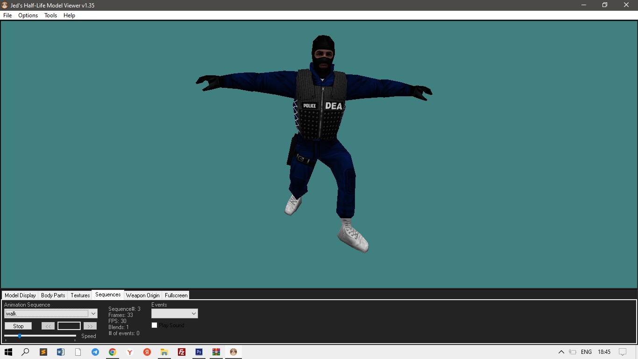This screenshot has height=359, width=638.
Task: Open WinRAR from taskbar
Action: [216, 352]
